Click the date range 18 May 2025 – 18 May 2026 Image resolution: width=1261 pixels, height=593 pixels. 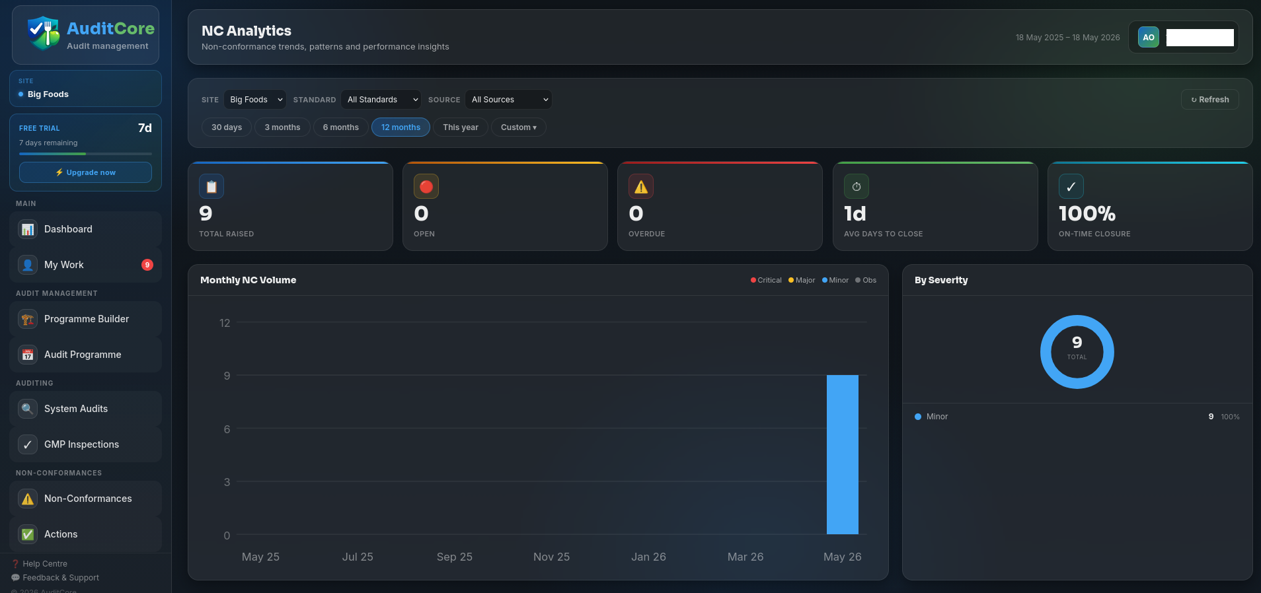(x=1068, y=38)
